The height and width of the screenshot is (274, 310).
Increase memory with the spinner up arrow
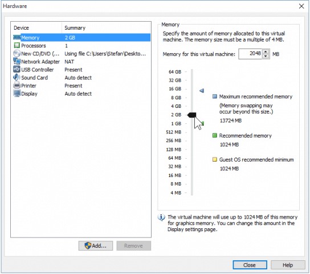266,51
